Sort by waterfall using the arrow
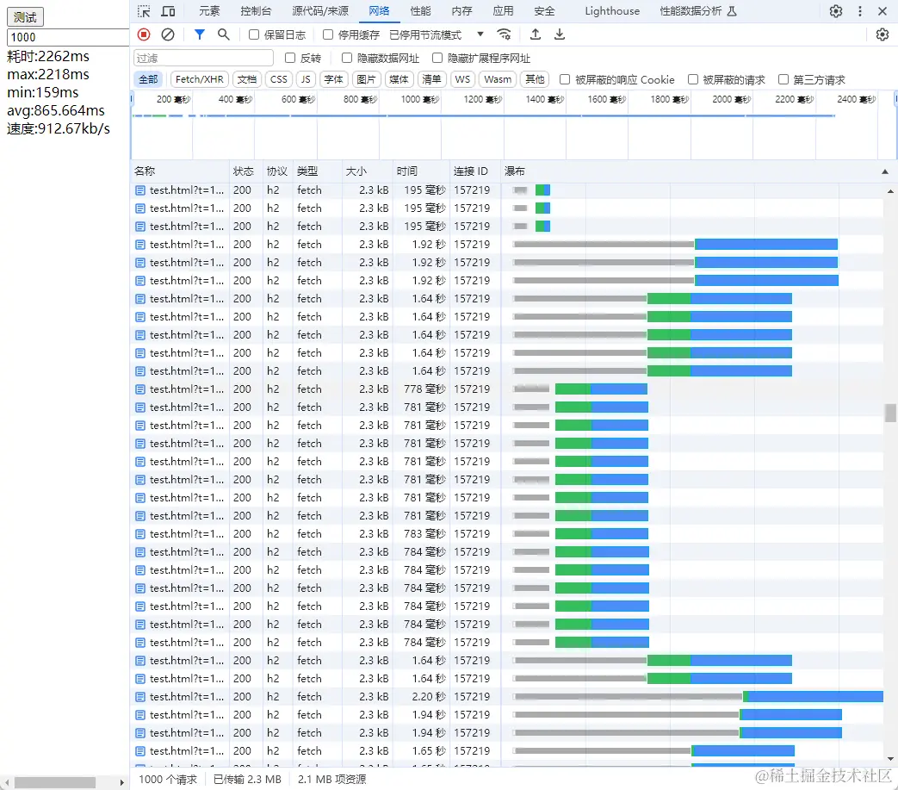The height and width of the screenshot is (790, 898). 885,171
